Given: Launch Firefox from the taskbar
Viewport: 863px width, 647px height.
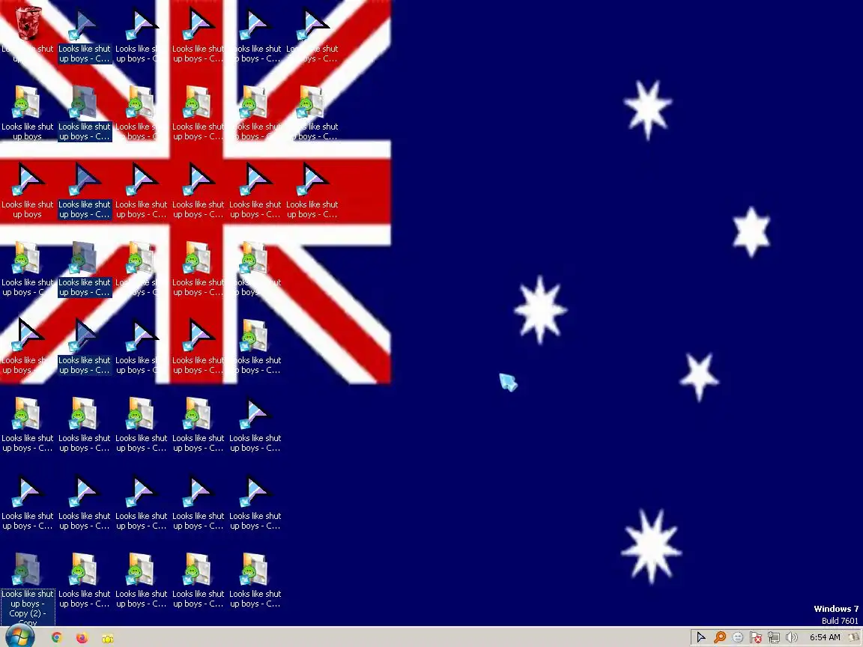Looking at the screenshot, I should [82, 638].
